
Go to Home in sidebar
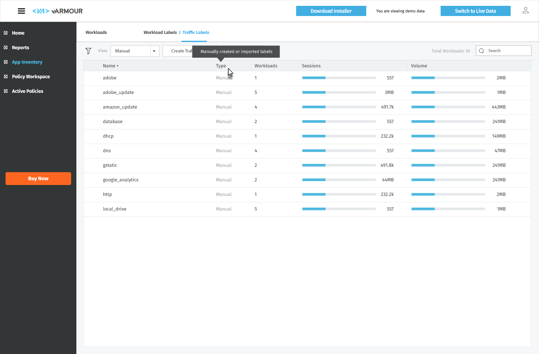coord(18,33)
